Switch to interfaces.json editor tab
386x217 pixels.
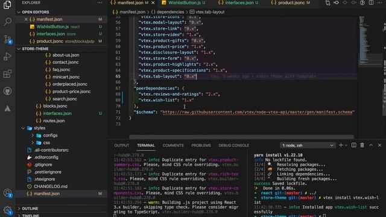coord(239,2)
